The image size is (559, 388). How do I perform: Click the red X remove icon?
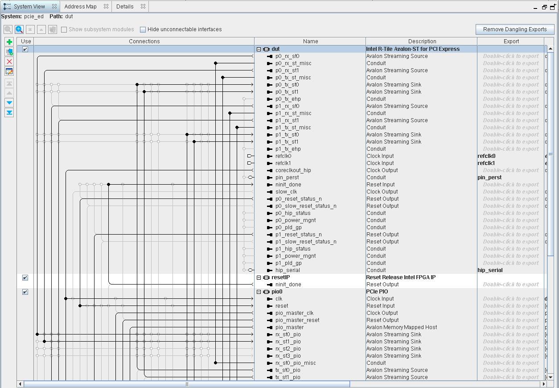(x=9, y=62)
